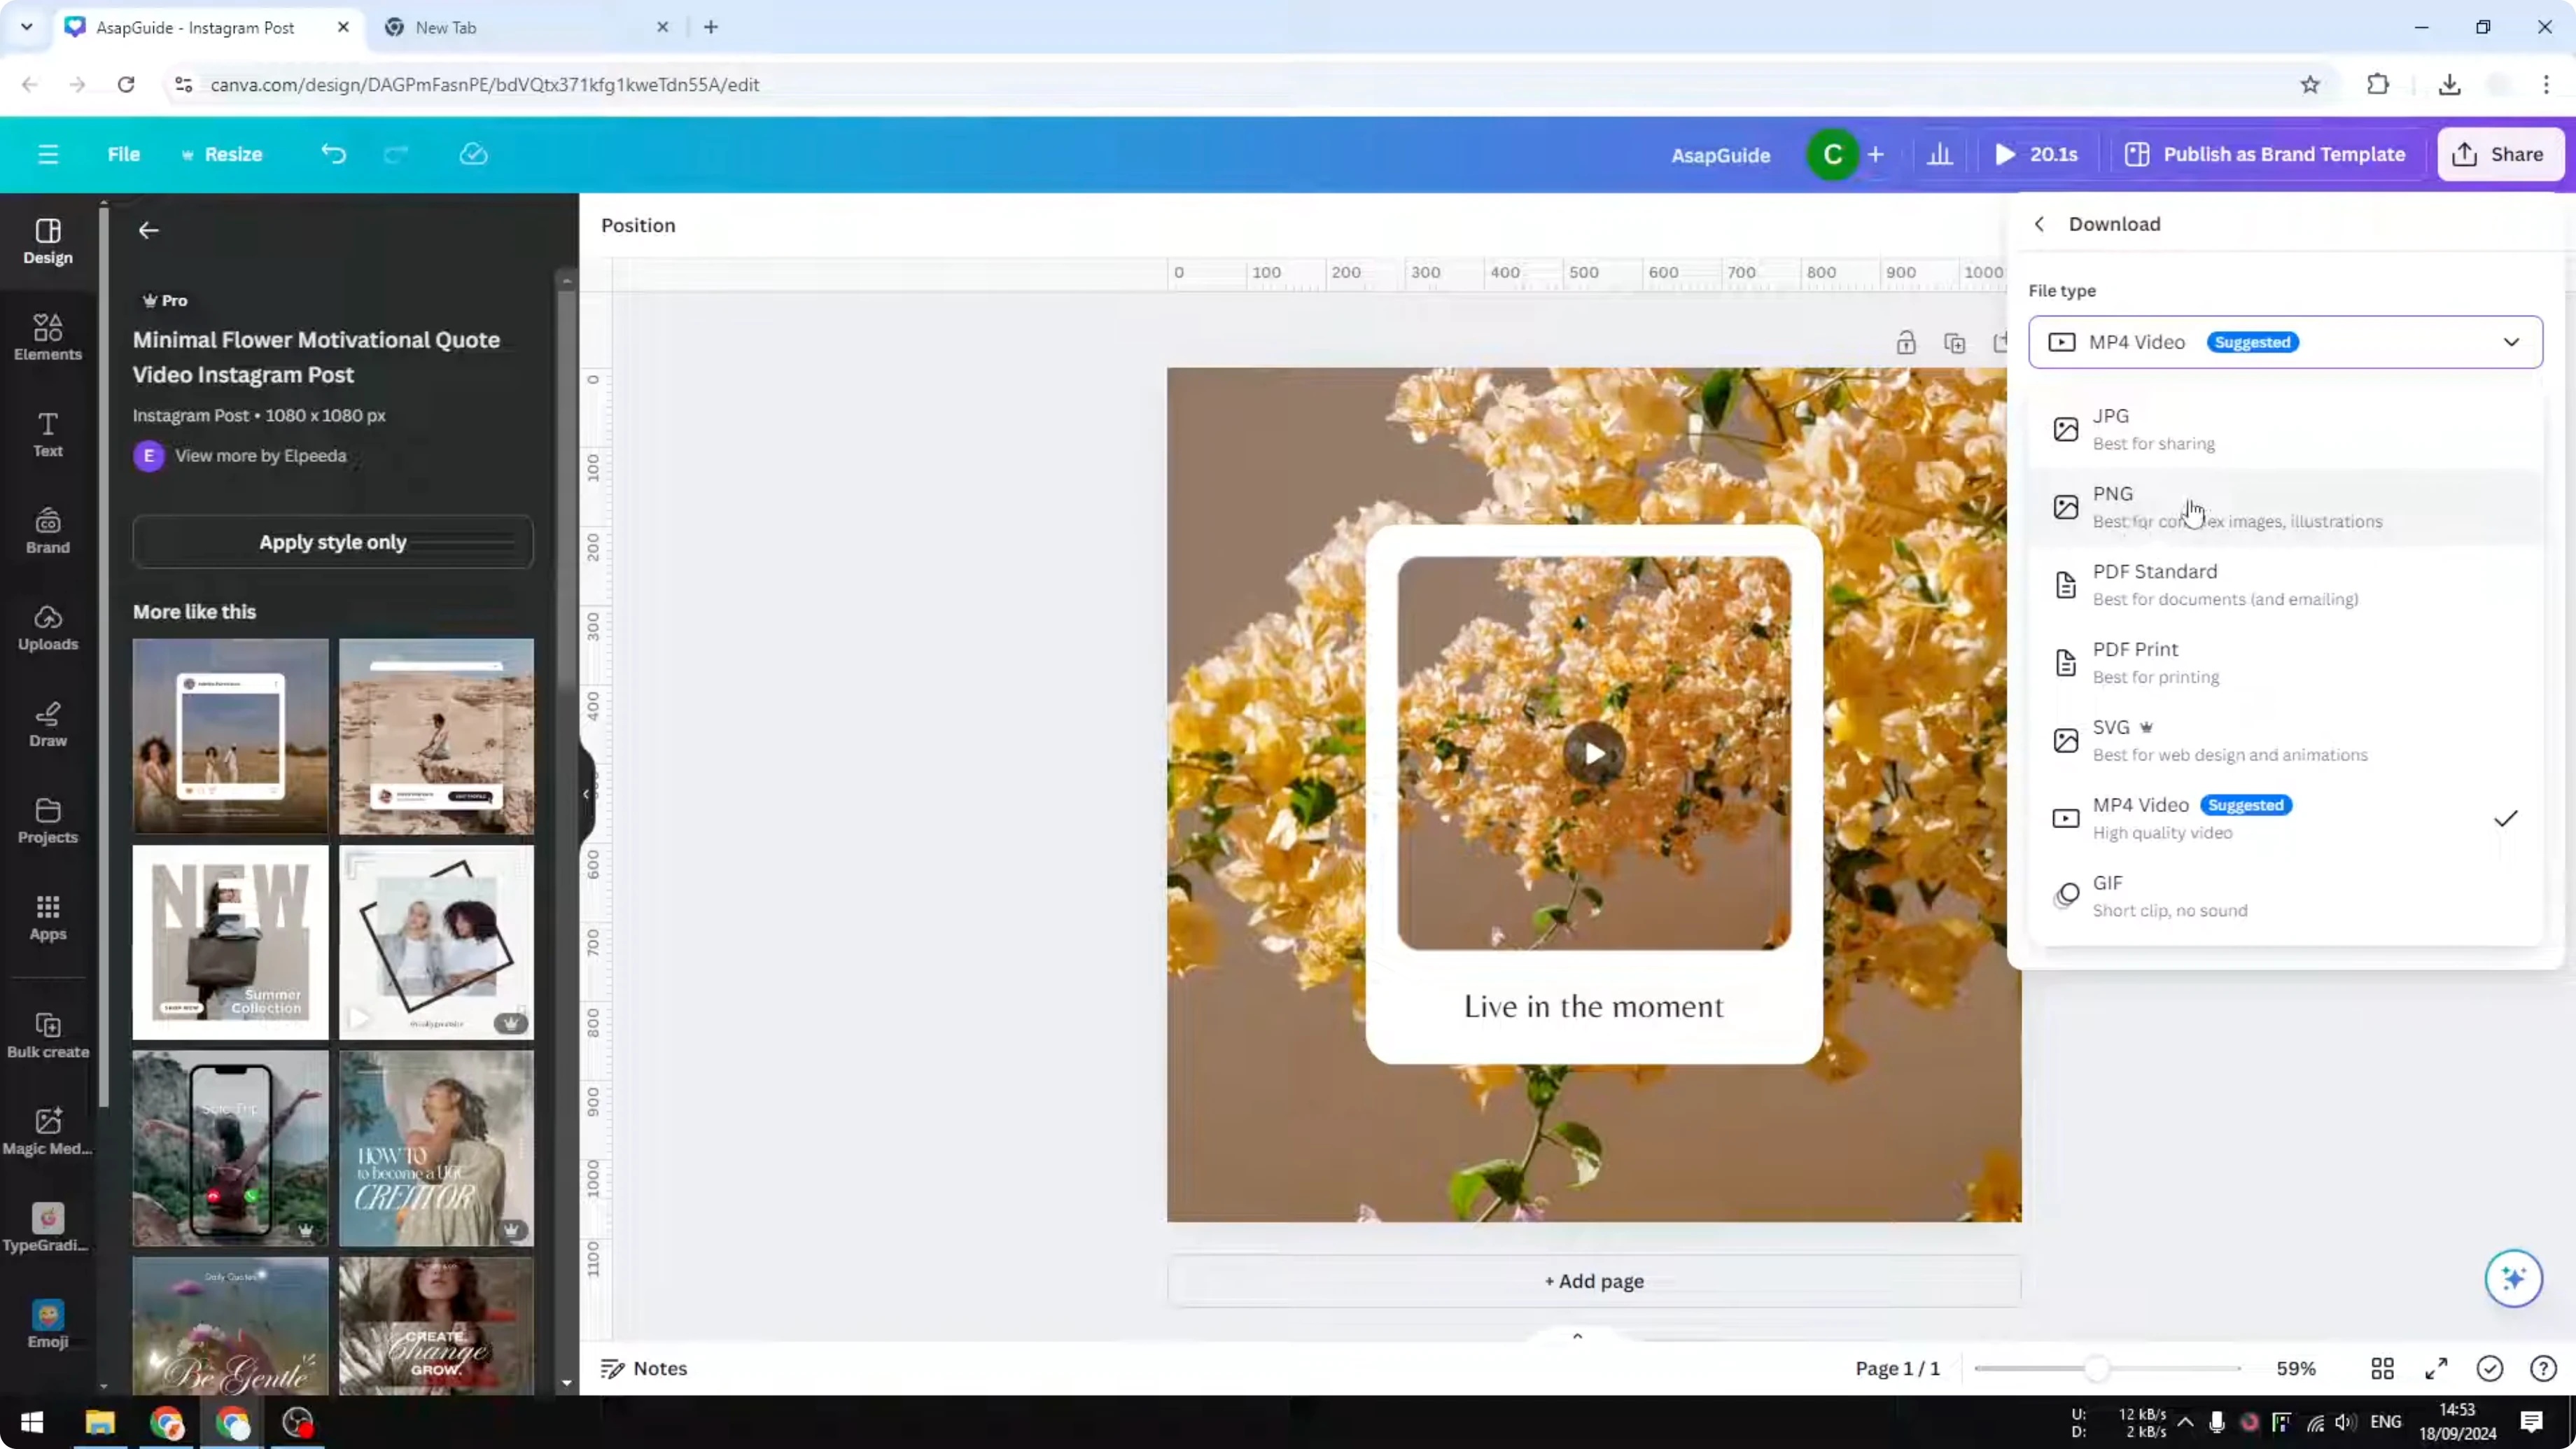Select the Text tool in sidebar
The width and height of the screenshot is (2576, 1449).
tap(48, 435)
